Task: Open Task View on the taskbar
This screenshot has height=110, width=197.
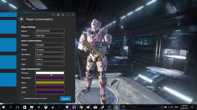Action: [17, 107]
